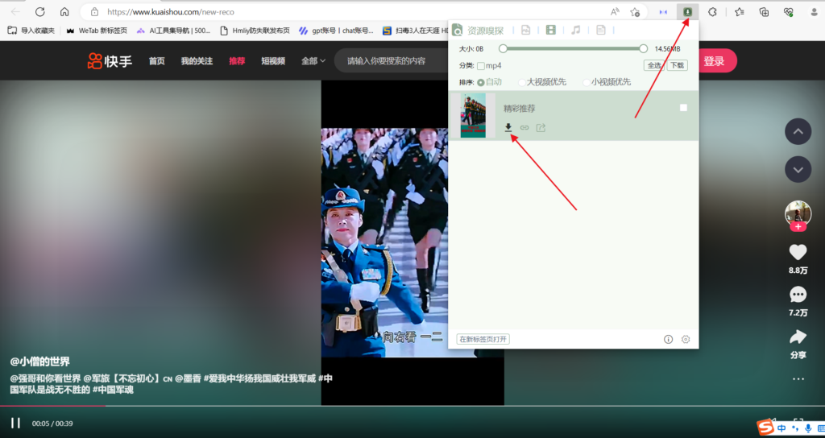The width and height of the screenshot is (825, 438).
Task: Select the video film-strip filter icon
Action: 551,31
